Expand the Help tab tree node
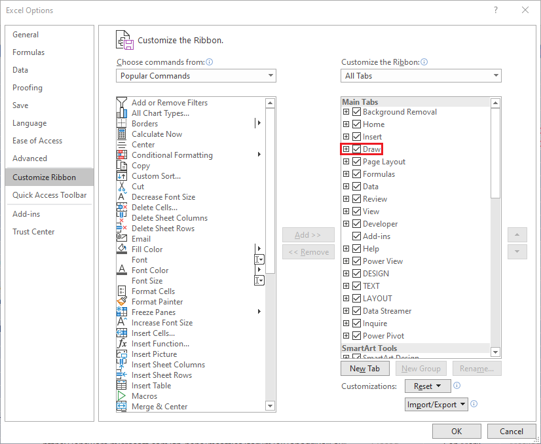This screenshot has height=444, width=541. 346,248
